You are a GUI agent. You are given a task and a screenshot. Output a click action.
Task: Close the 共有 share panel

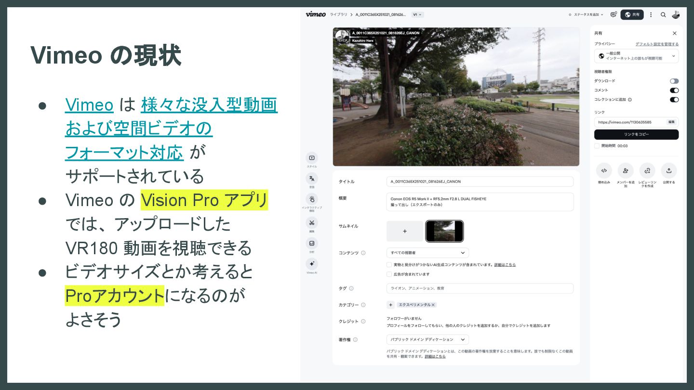(675, 33)
